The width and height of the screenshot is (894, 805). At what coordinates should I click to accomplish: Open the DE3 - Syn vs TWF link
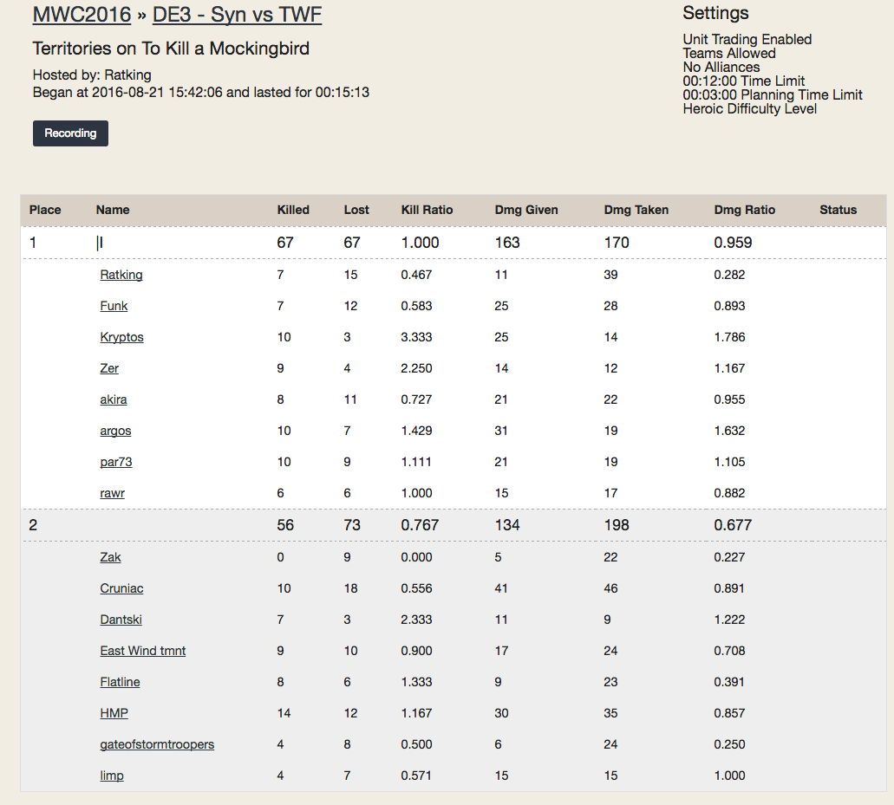coord(237,15)
